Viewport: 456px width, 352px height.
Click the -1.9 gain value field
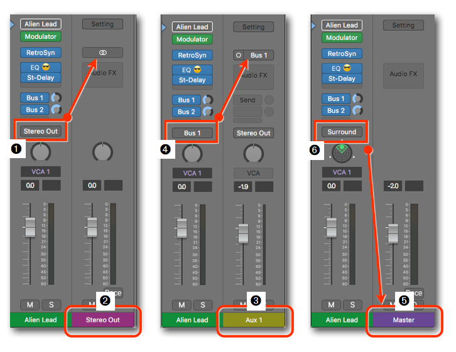tap(243, 186)
